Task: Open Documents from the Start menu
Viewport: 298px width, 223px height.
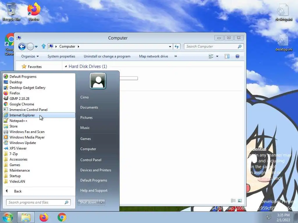Action: tap(89, 107)
